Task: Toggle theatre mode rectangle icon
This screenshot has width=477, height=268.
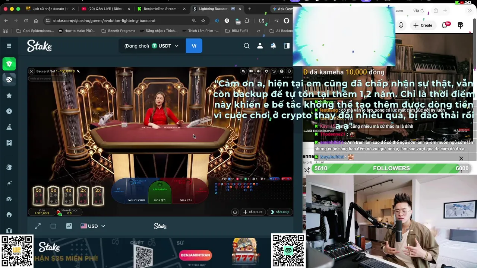Action: 53,226
